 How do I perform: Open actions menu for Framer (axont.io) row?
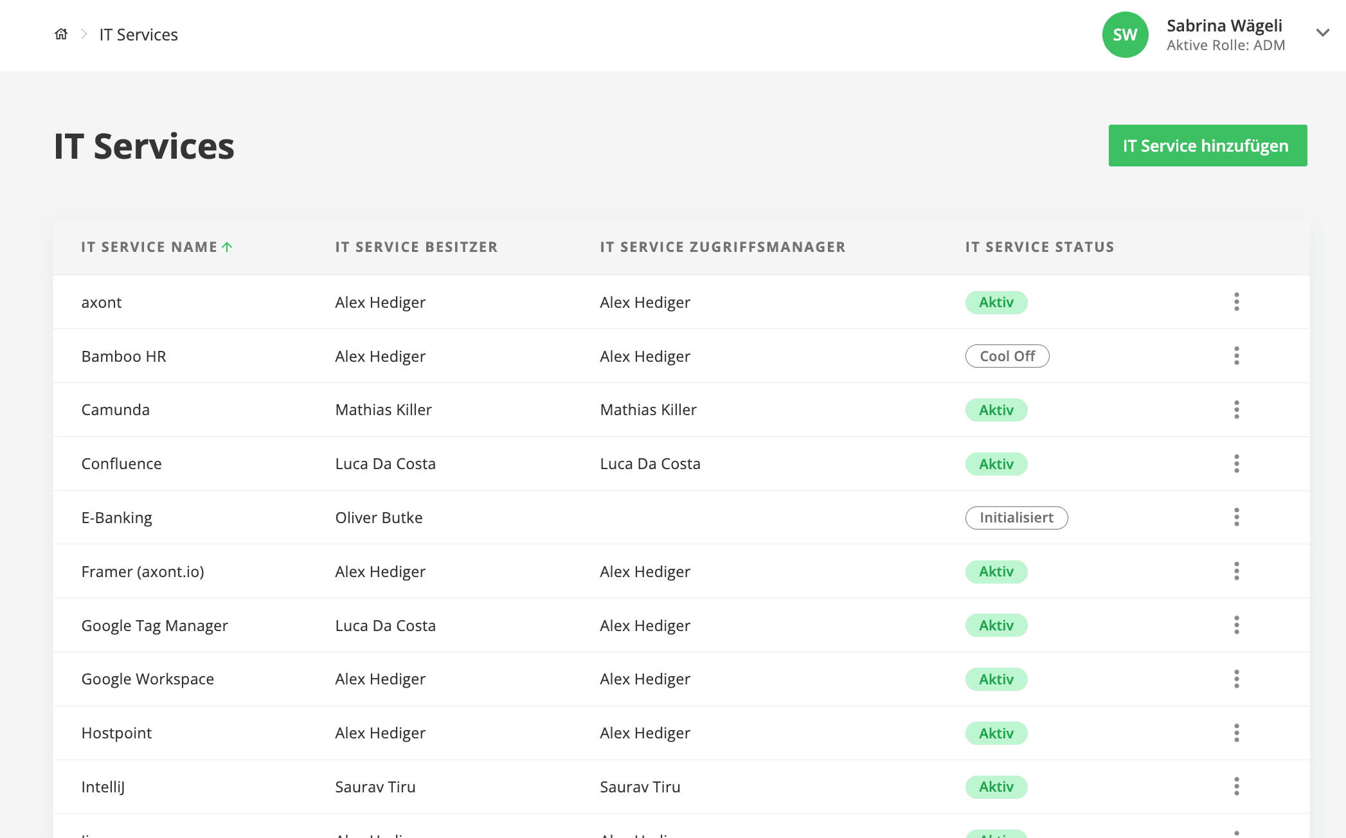point(1236,571)
